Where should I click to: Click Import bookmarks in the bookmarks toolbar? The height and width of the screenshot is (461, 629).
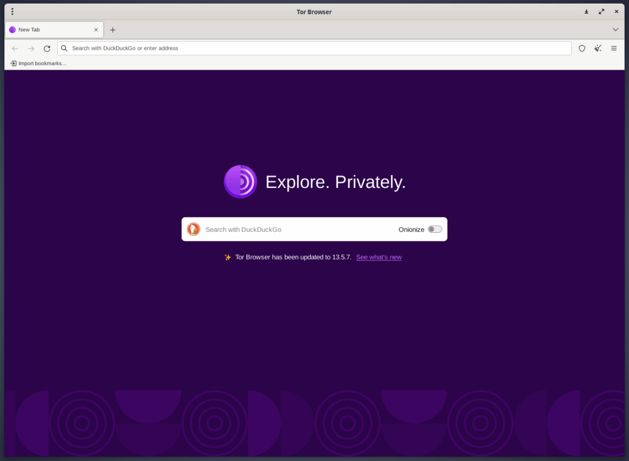pos(39,63)
